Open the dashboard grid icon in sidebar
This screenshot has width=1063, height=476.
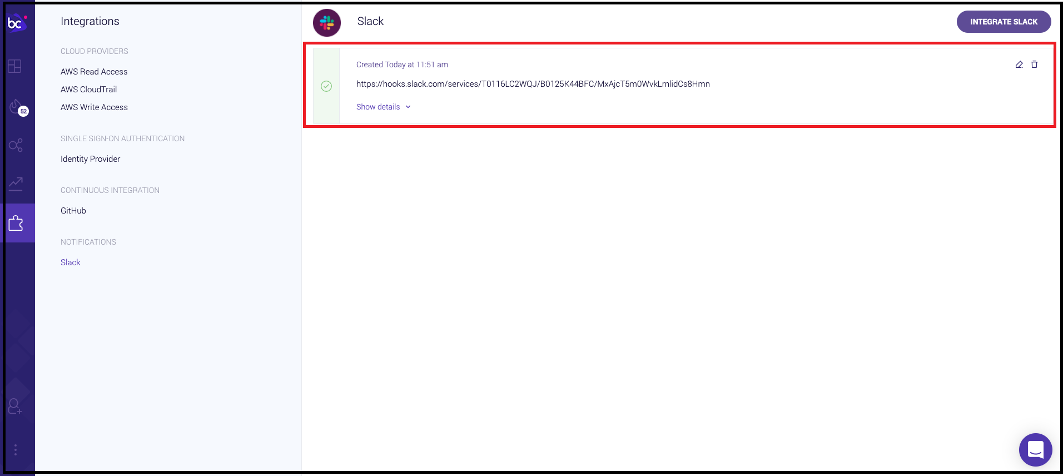point(15,66)
